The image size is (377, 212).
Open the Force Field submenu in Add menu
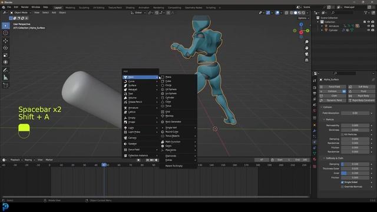coord(140,150)
